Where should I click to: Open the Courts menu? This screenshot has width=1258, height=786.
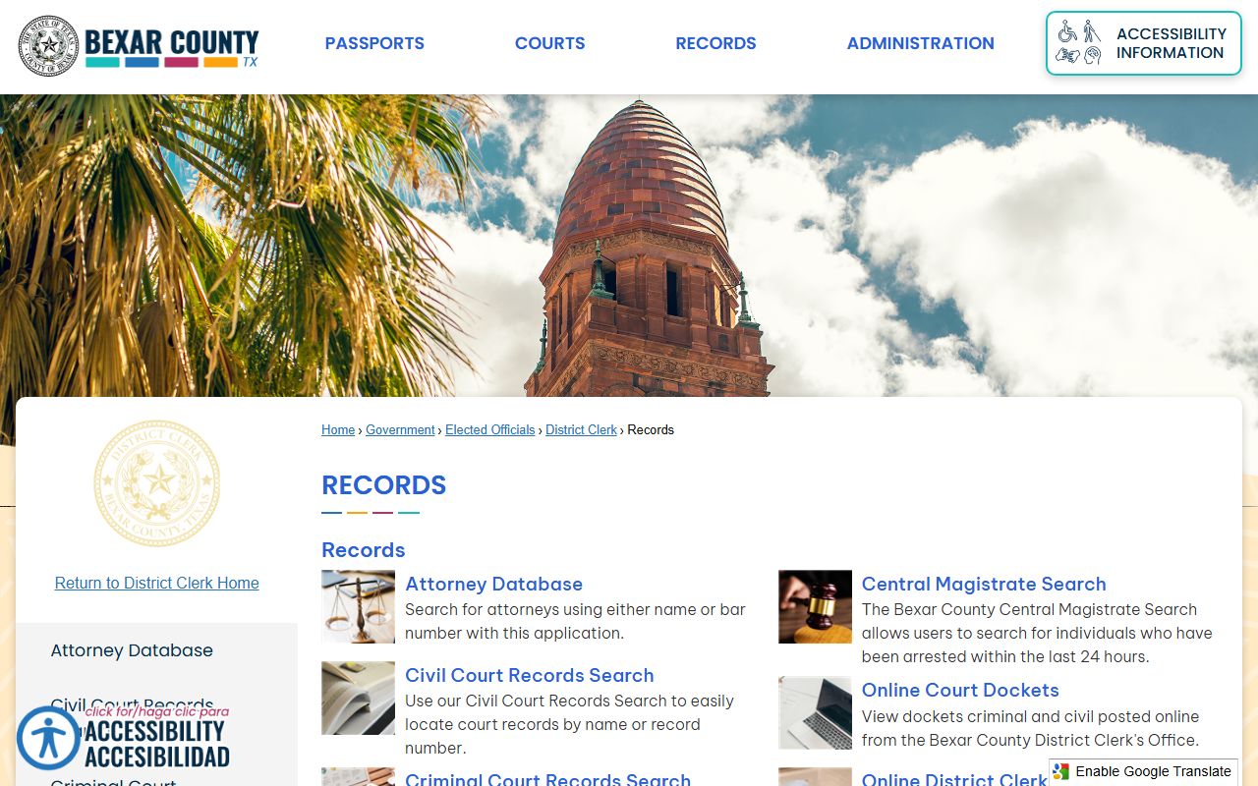[549, 43]
